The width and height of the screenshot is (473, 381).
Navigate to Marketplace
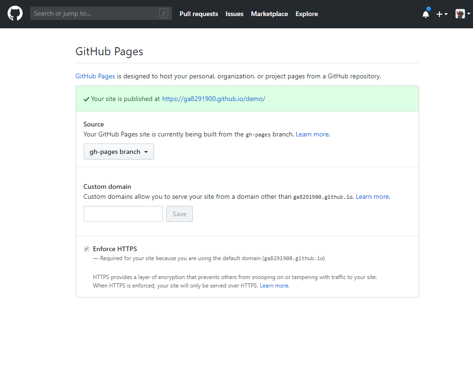(x=269, y=14)
